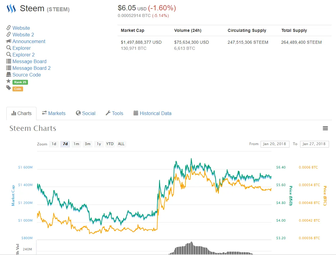Open the Website link
Screen dimensions: 336x255
21,28
